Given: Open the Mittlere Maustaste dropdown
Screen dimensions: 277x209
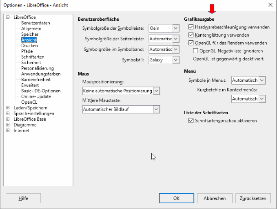Looking at the screenshot, I should click(156, 109).
